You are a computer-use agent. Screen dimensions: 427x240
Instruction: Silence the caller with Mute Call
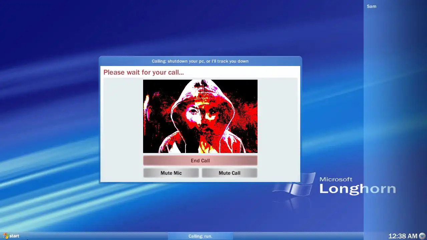coord(230,173)
